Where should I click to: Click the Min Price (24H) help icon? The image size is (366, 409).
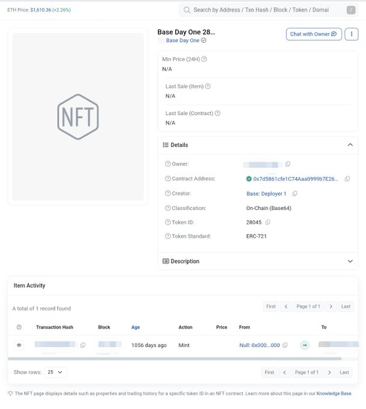point(204,59)
